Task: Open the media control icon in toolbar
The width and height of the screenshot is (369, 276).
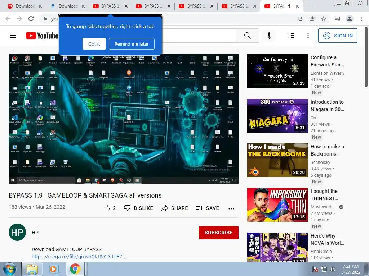Action: point(338,19)
